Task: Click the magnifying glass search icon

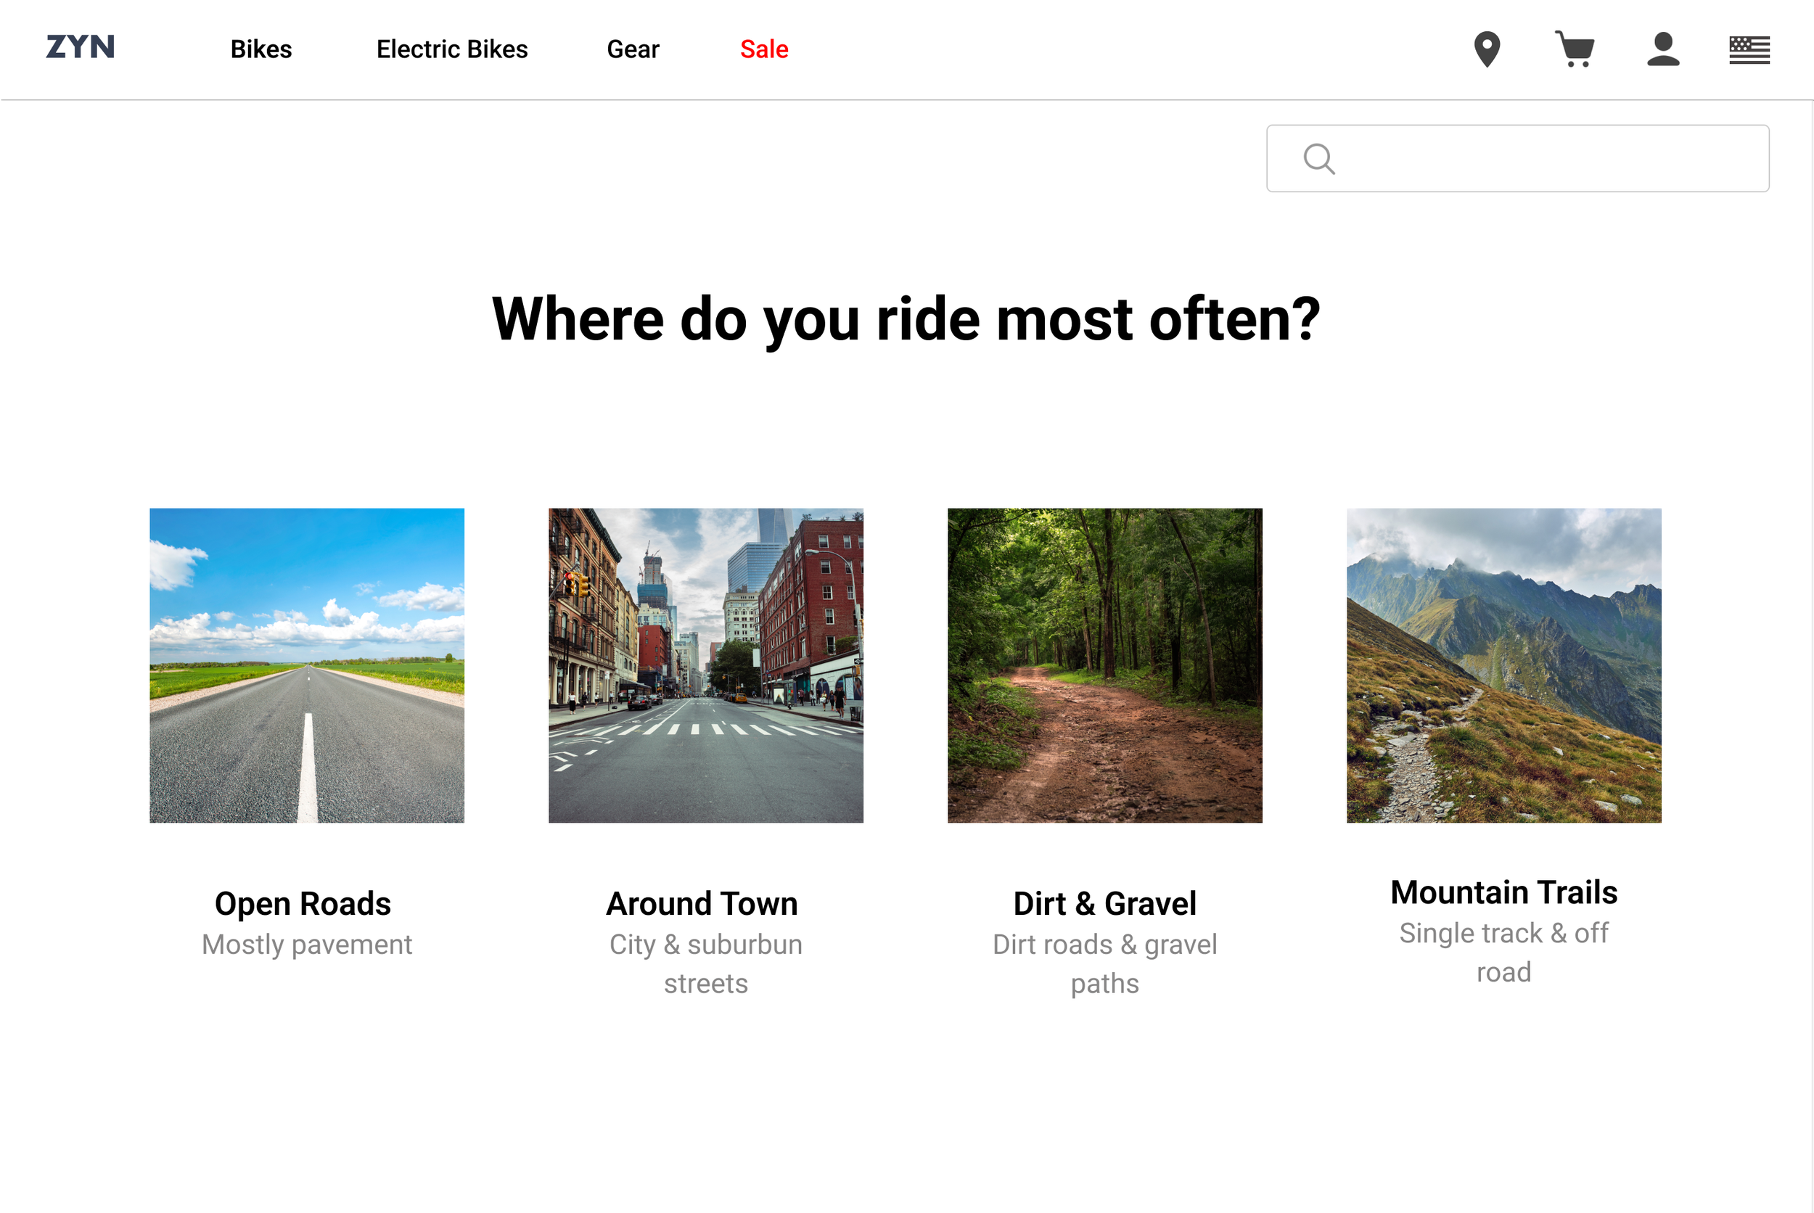Action: click(x=1318, y=160)
